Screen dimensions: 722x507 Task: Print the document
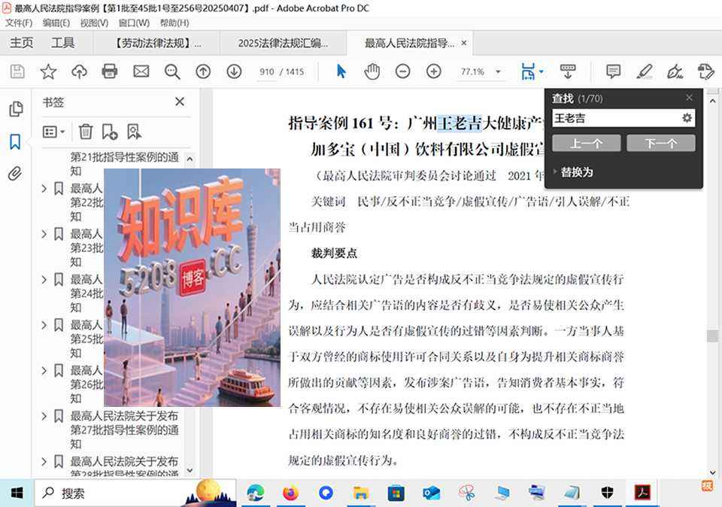(110, 71)
